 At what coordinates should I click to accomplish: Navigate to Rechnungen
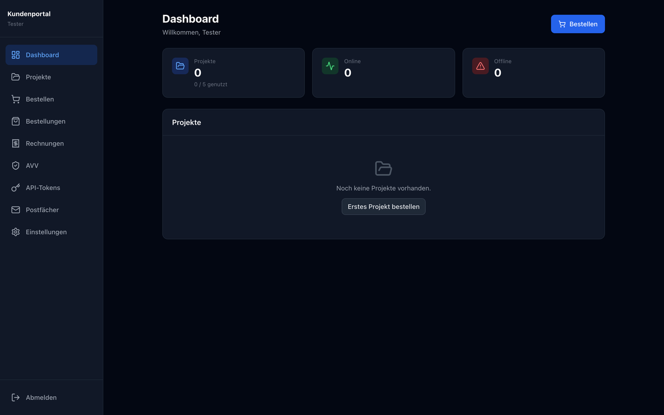click(x=51, y=143)
